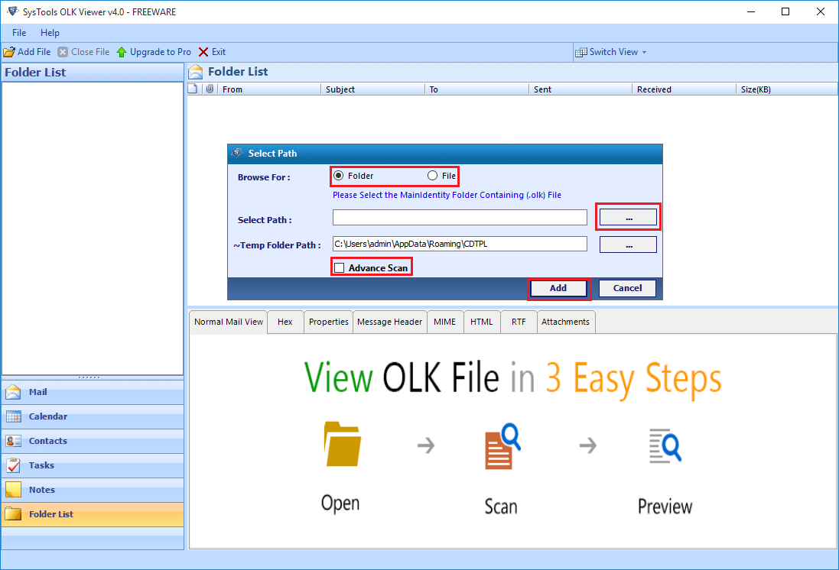Sort by the From column header
839x570 pixels.
[x=269, y=89]
